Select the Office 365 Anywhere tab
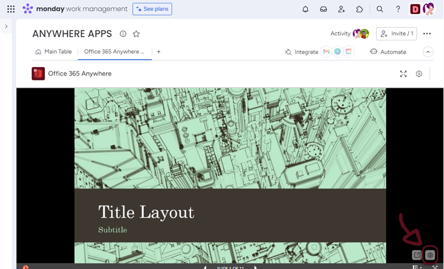444x269 pixels. click(x=114, y=52)
